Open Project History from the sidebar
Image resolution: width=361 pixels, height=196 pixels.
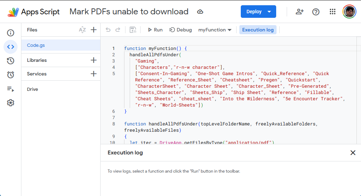(11, 61)
